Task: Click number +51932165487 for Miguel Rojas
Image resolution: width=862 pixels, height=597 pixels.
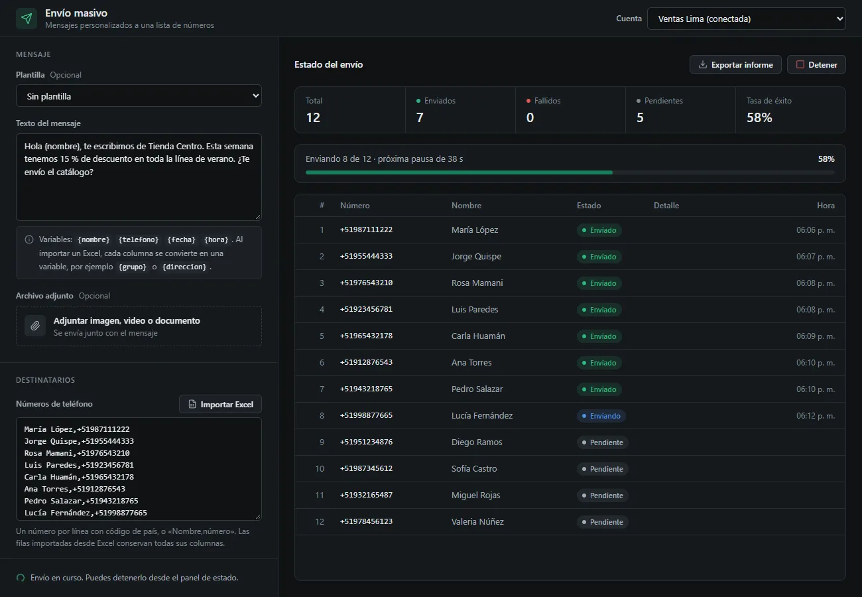Action: click(366, 495)
